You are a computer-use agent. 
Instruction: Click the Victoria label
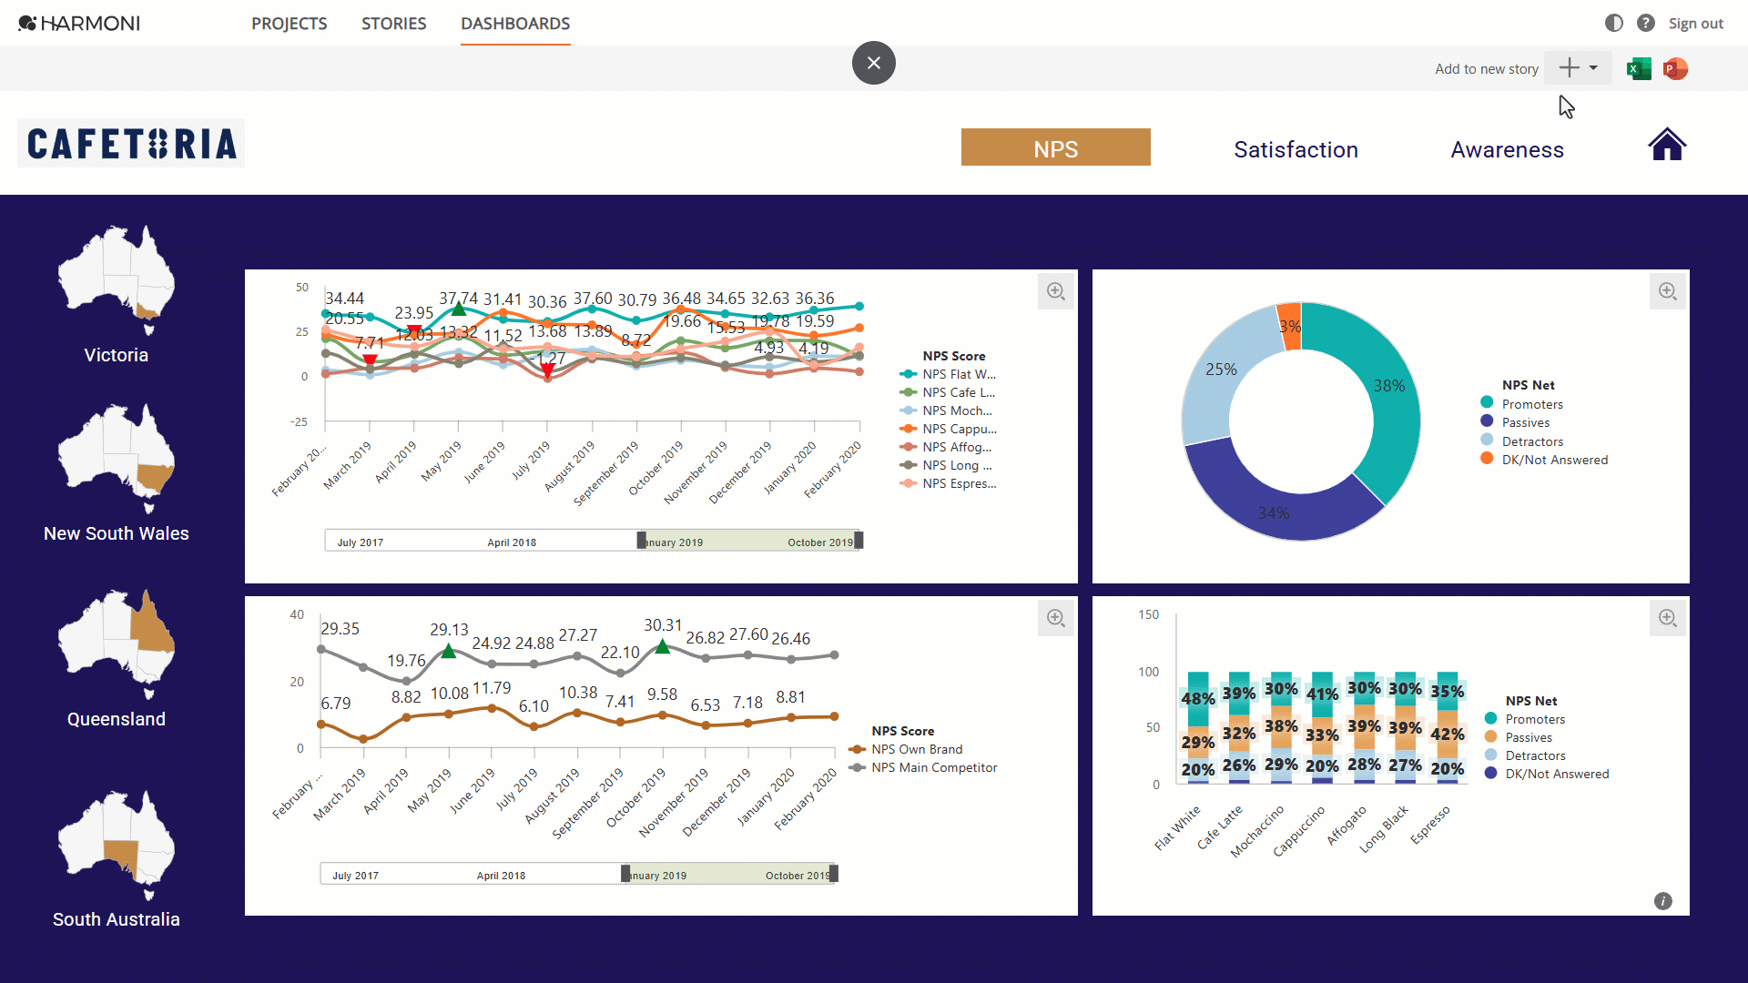click(117, 355)
